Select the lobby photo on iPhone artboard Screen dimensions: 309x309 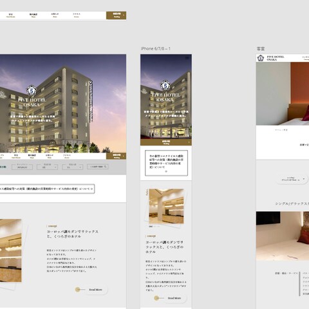[166, 206]
